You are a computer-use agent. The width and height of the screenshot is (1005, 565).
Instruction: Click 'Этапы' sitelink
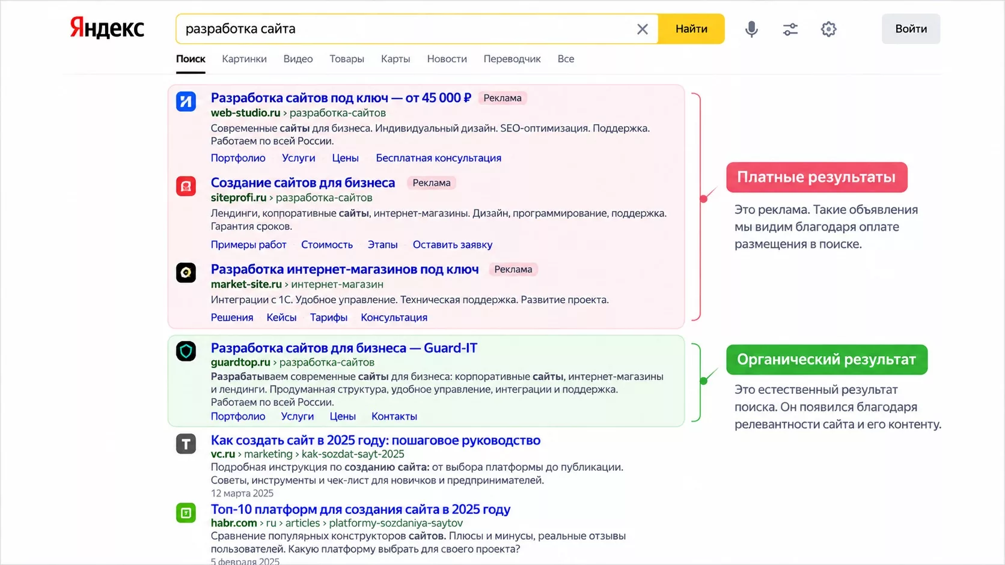(x=382, y=244)
